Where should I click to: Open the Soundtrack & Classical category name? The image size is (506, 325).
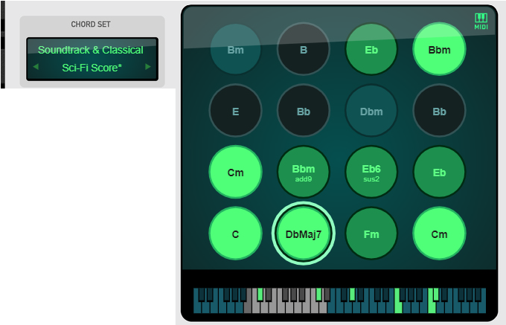click(x=91, y=50)
